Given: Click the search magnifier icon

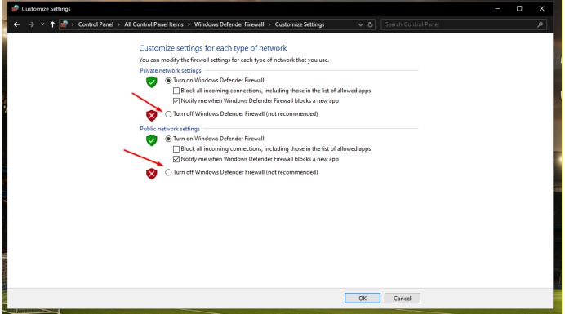Looking at the screenshot, I should coord(540,24).
